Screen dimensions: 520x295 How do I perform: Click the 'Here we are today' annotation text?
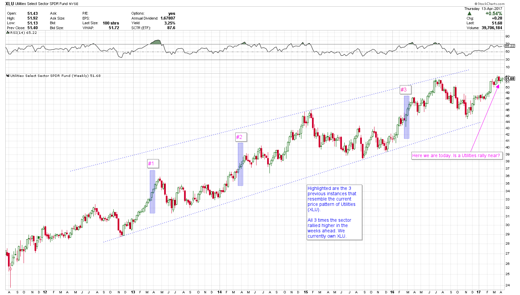coord(456,155)
